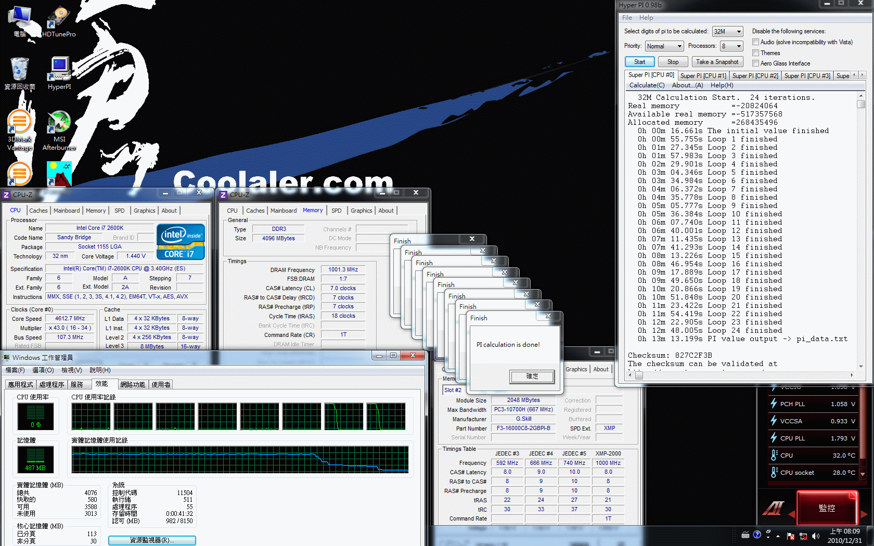This screenshot has height=546, width=874.
Task: Click the Part Number F3-16000C8-2GBPI-B field
Action: (523, 428)
